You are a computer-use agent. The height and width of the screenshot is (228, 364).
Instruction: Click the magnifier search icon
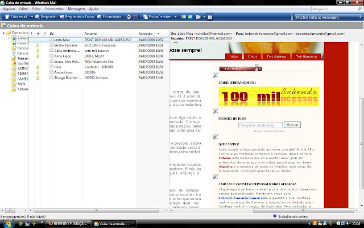point(360,9)
